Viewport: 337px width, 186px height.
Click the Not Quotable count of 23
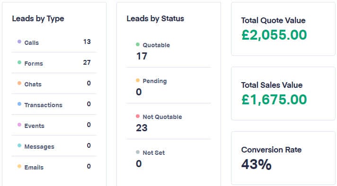coord(142,128)
